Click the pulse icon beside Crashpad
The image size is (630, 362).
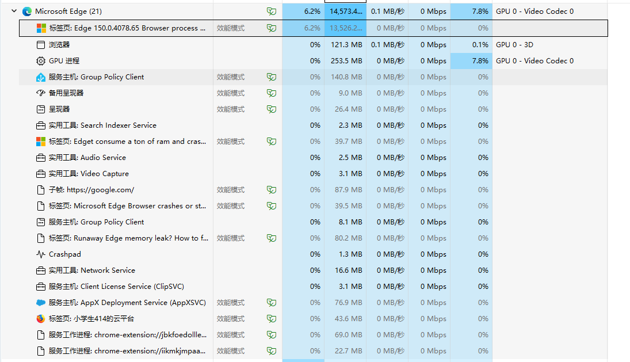click(x=41, y=254)
